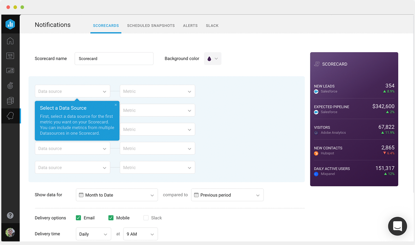Viewport: 415px width, 245px height.
Task: Click the Expected Pipeline value $342,600
Action: [x=383, y=106]
